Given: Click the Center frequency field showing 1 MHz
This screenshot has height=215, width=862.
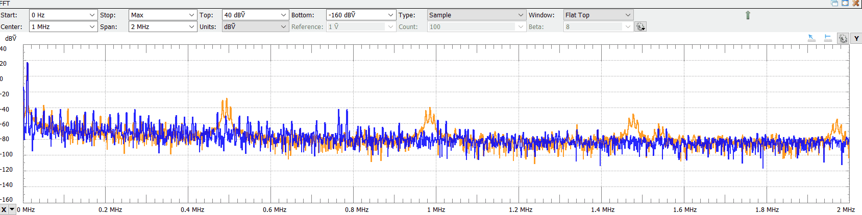Looking at the screenshot, I should tap(59, 27).
